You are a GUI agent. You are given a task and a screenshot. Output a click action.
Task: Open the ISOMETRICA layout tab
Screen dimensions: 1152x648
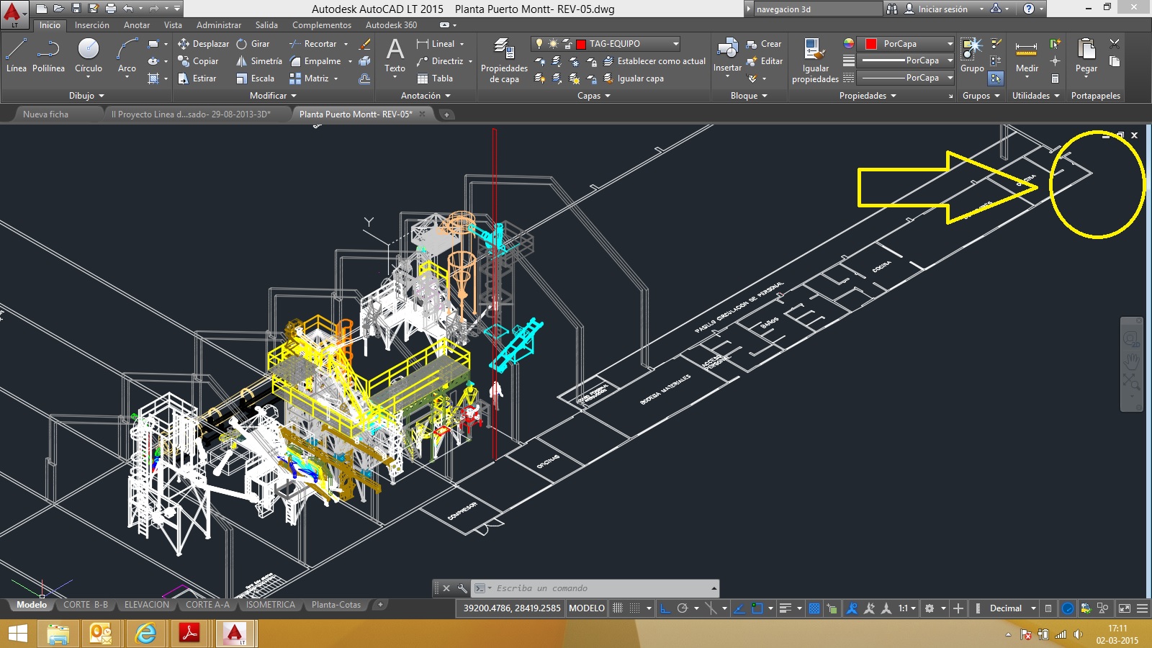pos(270,605)
